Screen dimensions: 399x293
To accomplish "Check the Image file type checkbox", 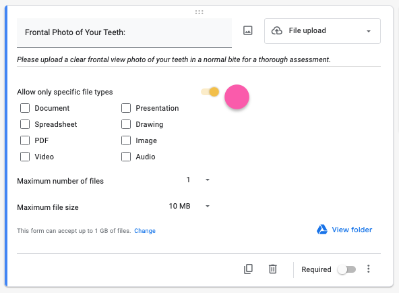I will click(126, 140).
